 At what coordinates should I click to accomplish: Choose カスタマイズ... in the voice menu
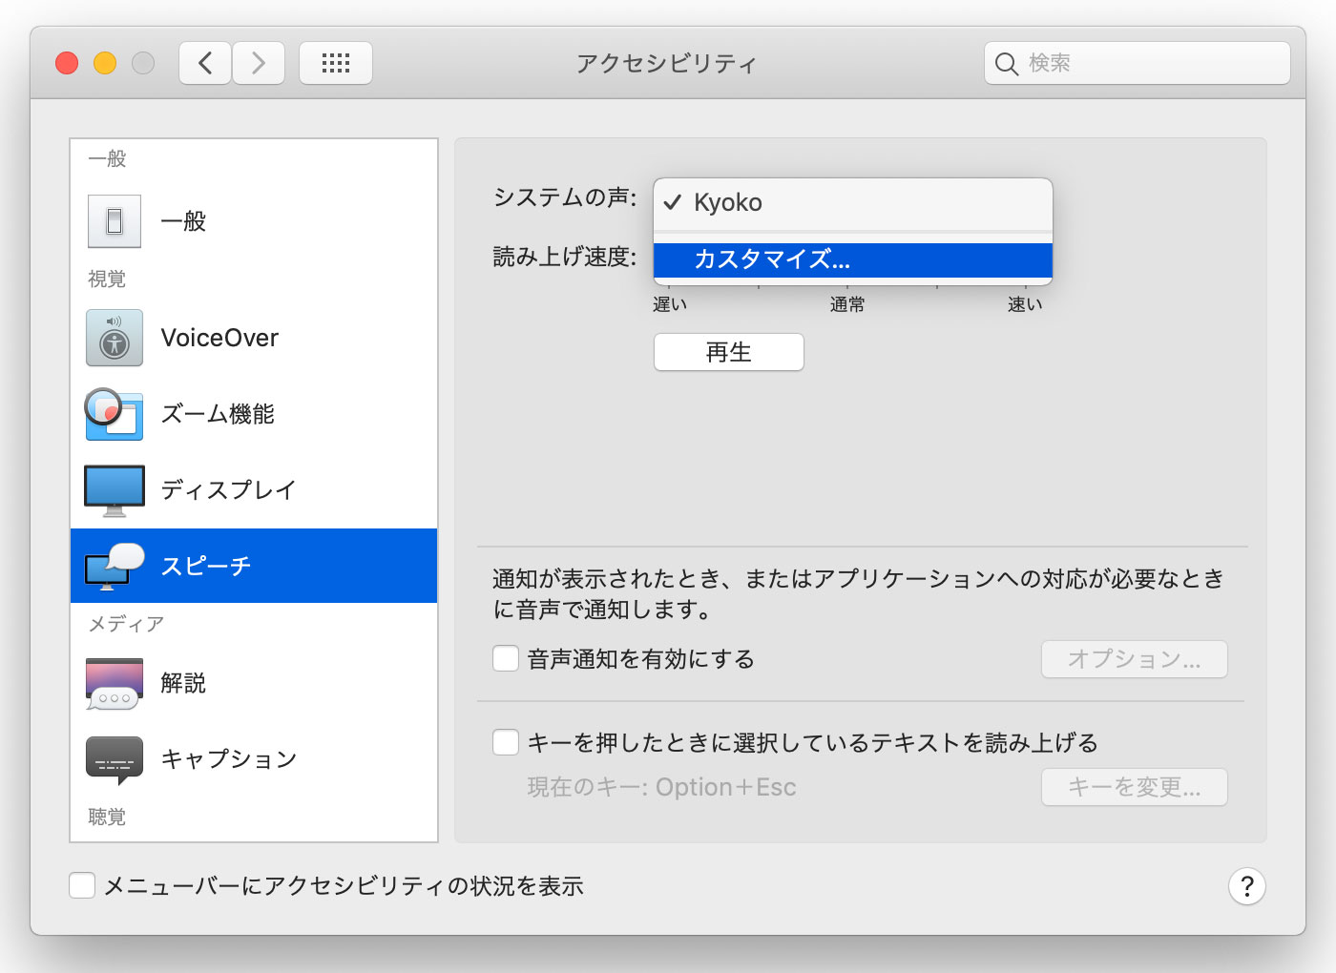coord(853,259)
